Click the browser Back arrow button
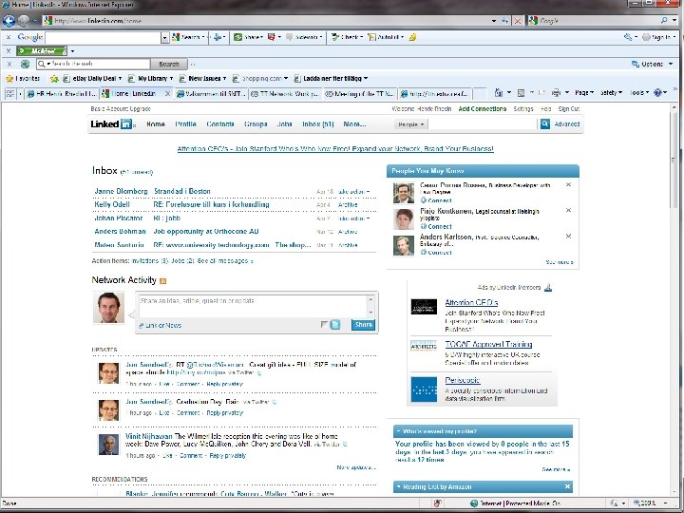 (9, 21)
